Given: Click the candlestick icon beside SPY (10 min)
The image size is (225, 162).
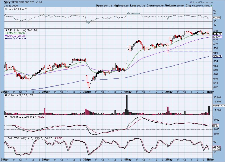Looking at the screenshot, I should [x=6, y=30].
